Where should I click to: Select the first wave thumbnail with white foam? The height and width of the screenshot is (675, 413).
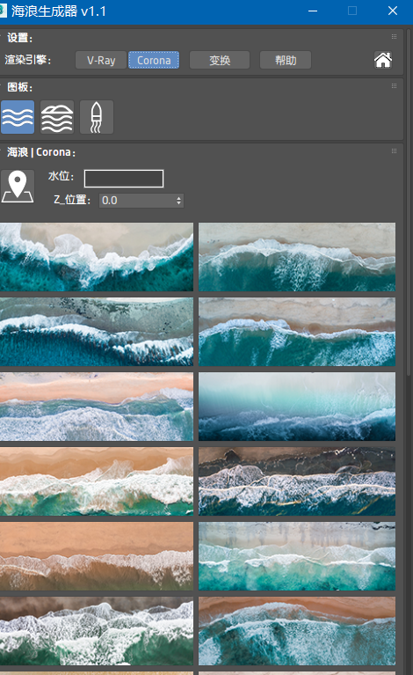(x=97, y=257)
